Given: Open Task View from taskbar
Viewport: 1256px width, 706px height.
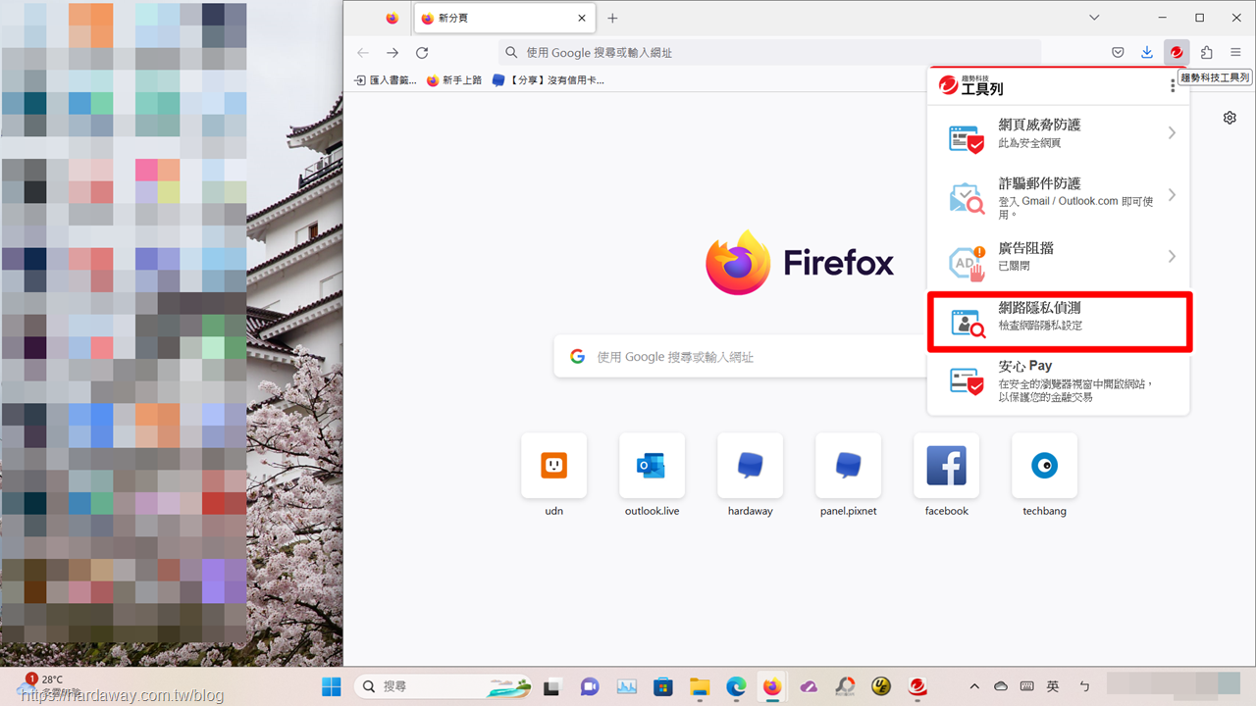Looking at the screenshot, I should click(552, 686).
